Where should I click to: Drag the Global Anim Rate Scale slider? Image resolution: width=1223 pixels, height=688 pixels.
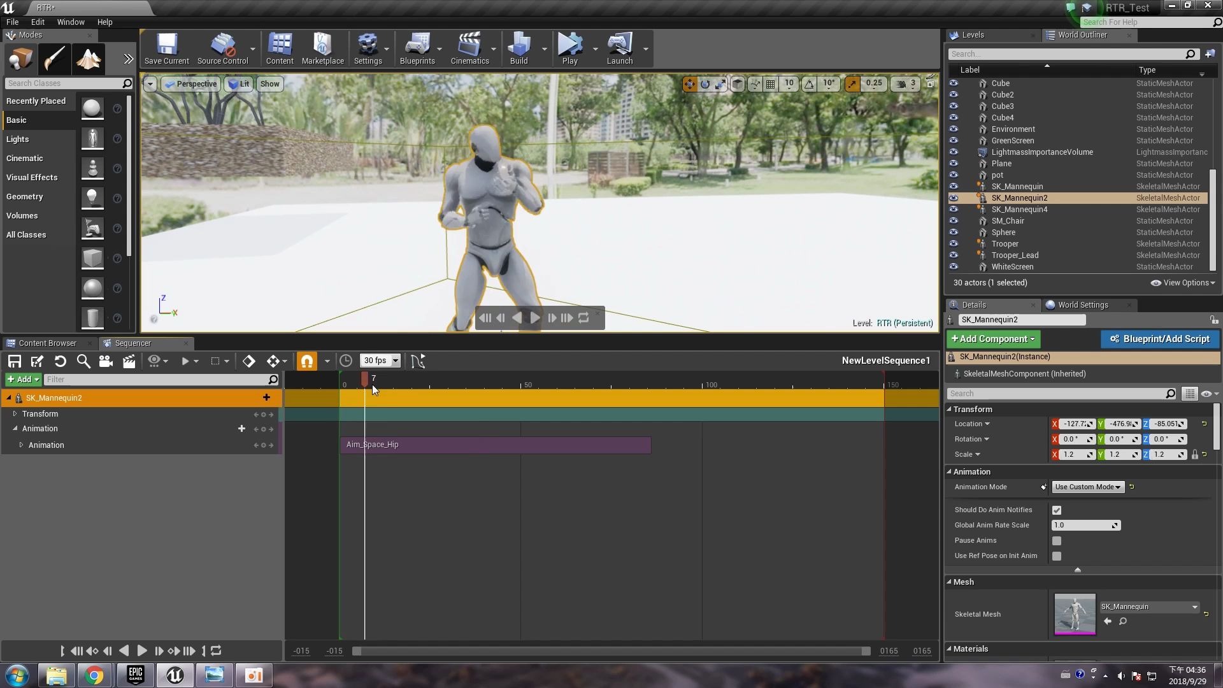click(1084, 524)
